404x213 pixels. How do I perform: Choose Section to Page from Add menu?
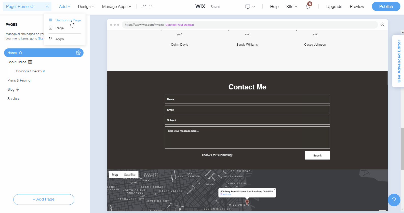[68, 20]
